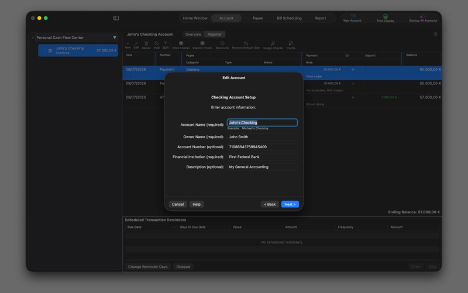468x293 pixels.
Task: Click the bank icon beside John's Checking
Action: pyautogui.click(x=50, y=50)
